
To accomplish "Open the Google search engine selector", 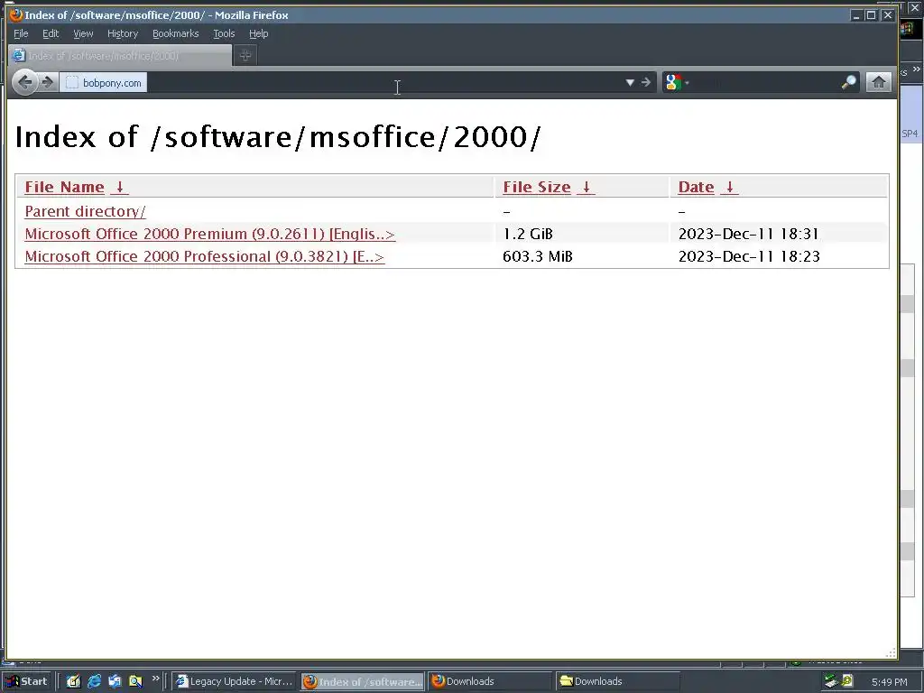I will pyautogui.click(x=677, y=82).
